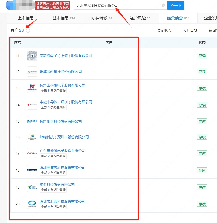This screenshot has height=223, width=217.
Task: Open 泰凌微电子（上海）股份有限公司 link
Action: (66, 56)
